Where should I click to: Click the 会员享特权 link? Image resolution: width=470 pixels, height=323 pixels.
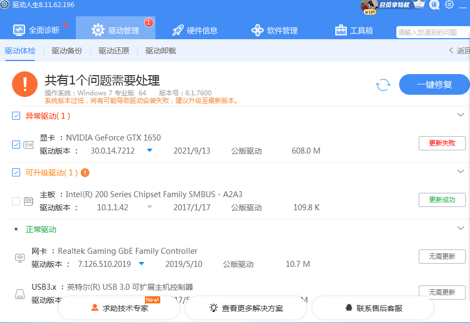[394, 5]
